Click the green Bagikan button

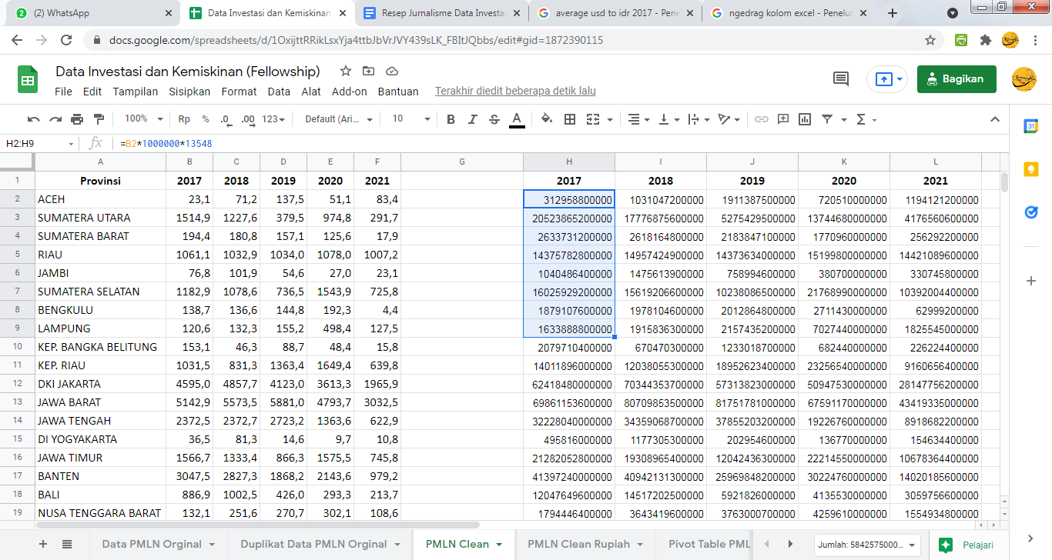(956, 78)
